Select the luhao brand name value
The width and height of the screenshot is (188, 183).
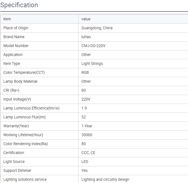tap(86, 37)
